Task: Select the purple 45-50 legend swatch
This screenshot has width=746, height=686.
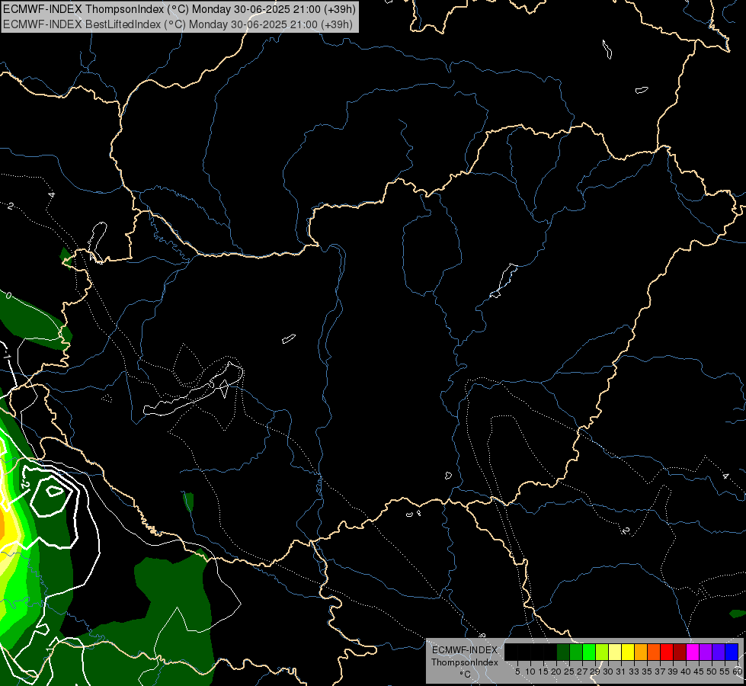Action: point(706,652)
